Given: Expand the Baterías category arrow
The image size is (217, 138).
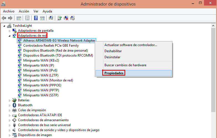Looking at the screenshot, I should pyautogui.click(x=10, y=100).
